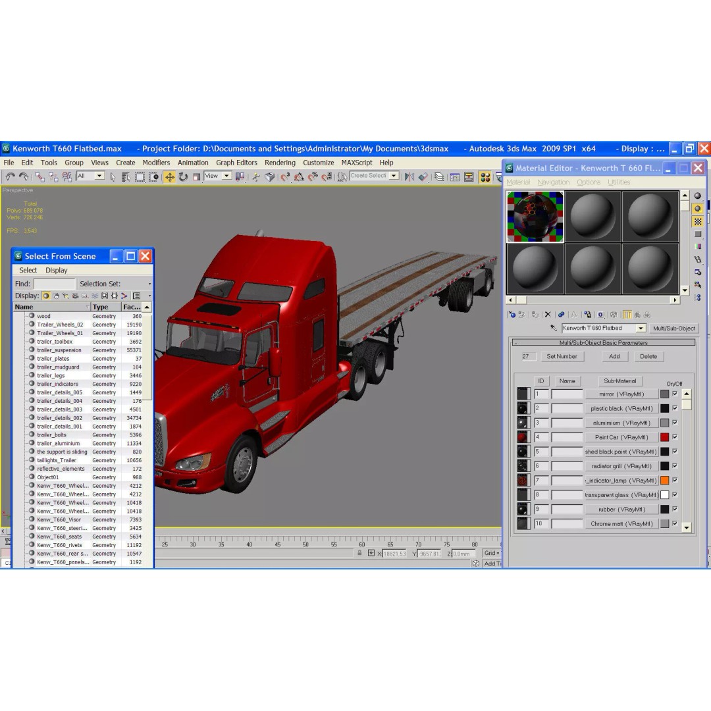Uncheck On/Off for Paint Car sub-material
The height and width of the screenshot is (711, 711).
click(675, 436)
